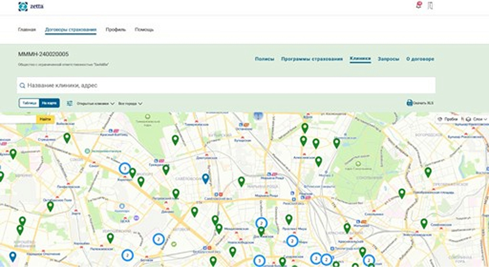Click the magnifier icon in clinic search
This screenshot has width=489, height=267.
point(23,86)
